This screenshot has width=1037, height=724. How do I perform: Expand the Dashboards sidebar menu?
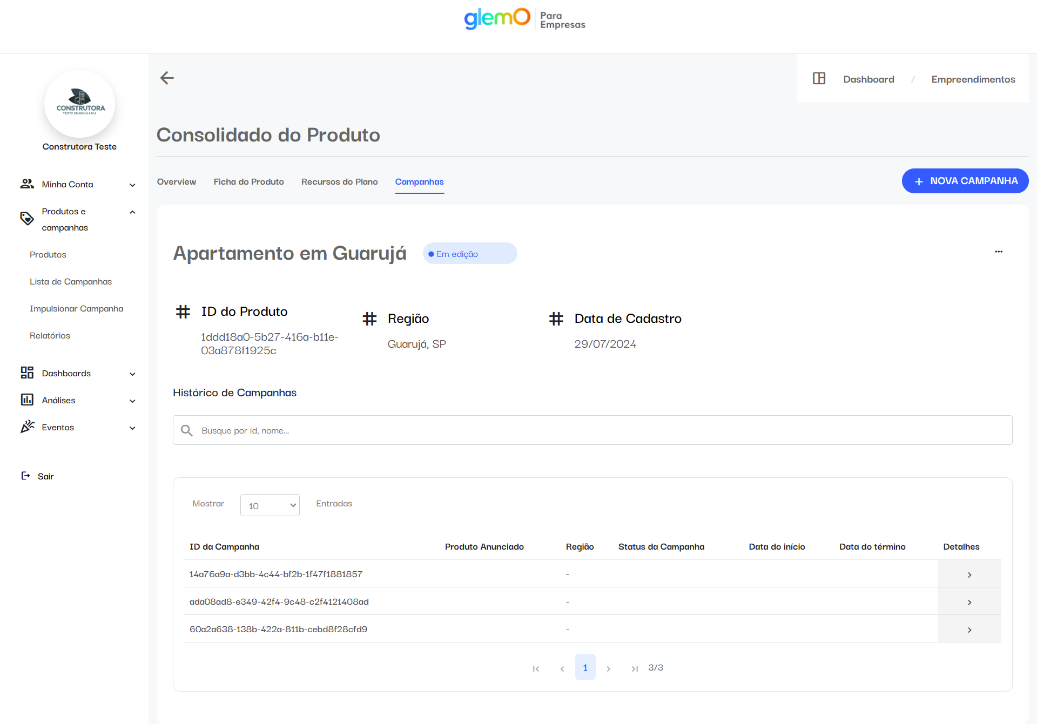click(x=132, y=374)
